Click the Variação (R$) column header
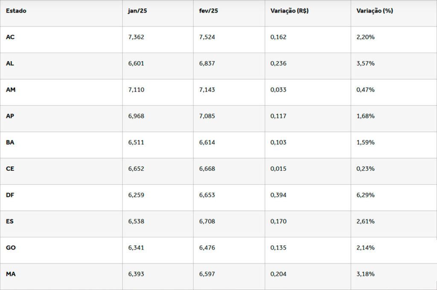The width and height of the screenshot is (437, 290). click(x=289, y=11)
